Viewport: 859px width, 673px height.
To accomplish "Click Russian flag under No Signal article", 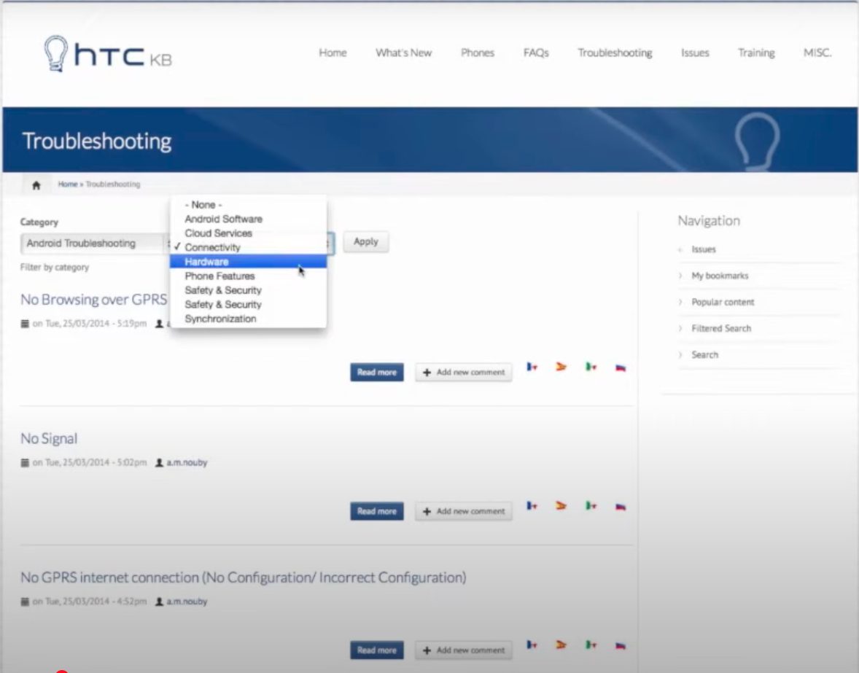I will (x=621, y=506).
